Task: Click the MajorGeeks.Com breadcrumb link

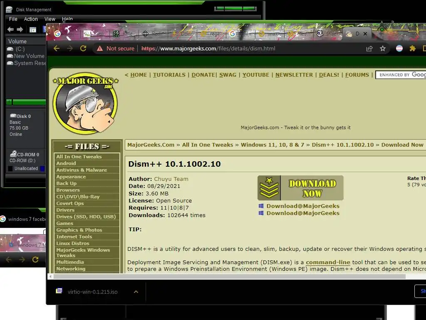Action: click(151, 145)
